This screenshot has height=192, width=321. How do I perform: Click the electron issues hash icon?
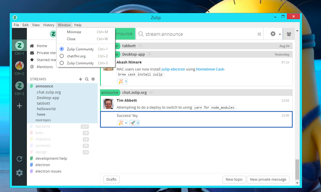tap(31, 171)
